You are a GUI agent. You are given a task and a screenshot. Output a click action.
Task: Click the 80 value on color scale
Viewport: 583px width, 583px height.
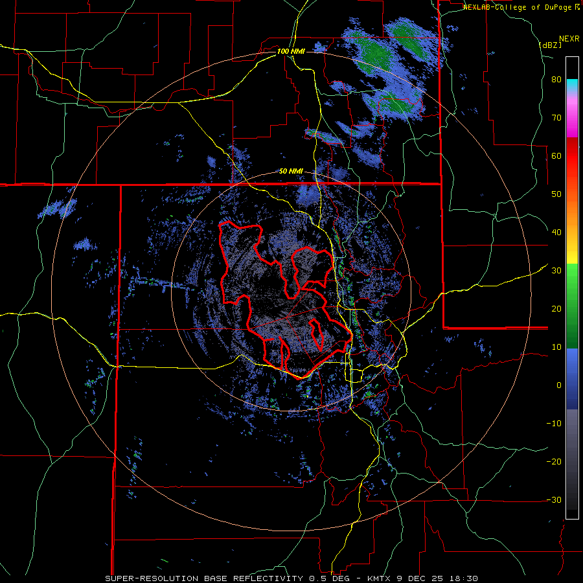(556, 80)
